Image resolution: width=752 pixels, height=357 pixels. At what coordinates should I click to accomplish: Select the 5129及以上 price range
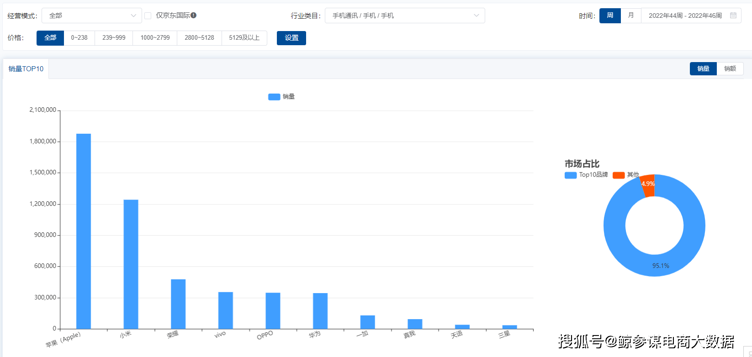point(244,38)
